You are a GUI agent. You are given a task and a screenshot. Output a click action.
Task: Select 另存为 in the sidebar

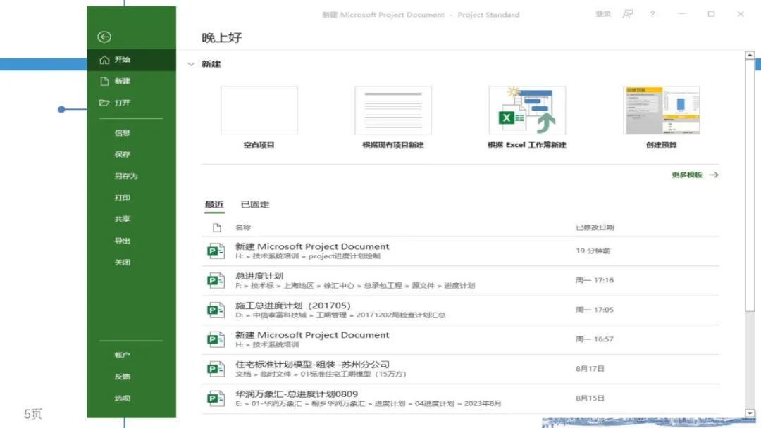pyautogui.click(x=125, y=176)
